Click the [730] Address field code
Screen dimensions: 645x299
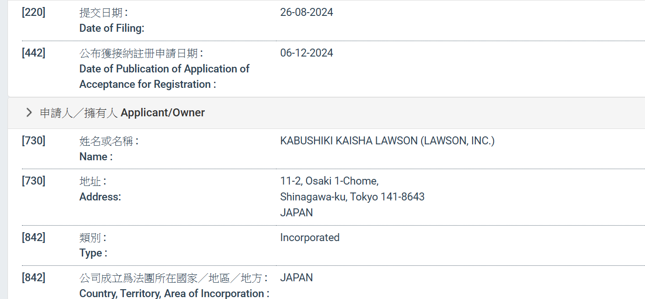tap(33, 181)
